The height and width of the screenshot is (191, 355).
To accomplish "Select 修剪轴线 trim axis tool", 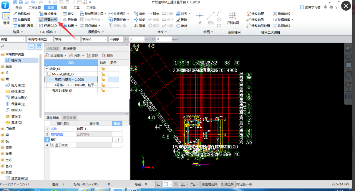I will (x=282, y=14).
